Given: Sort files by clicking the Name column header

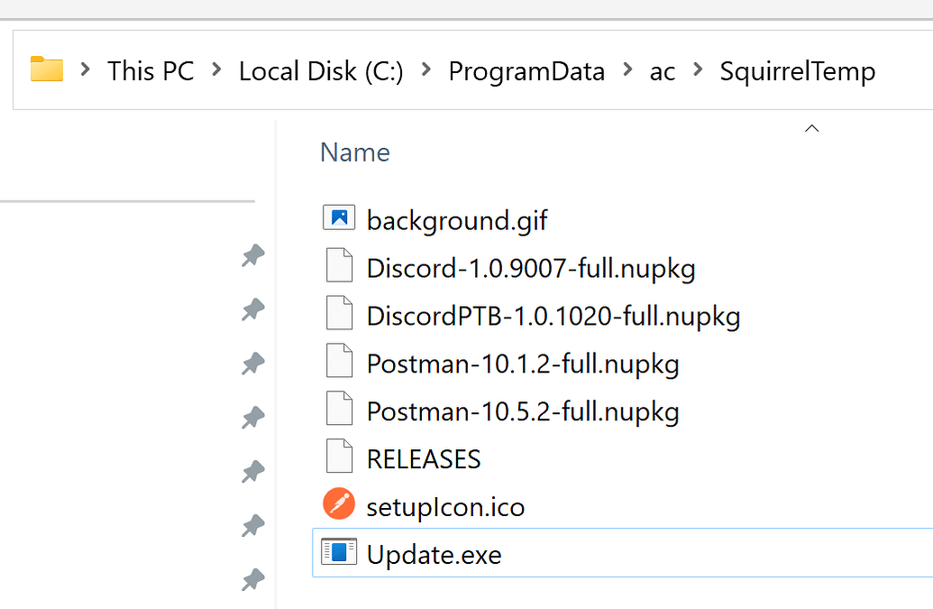Looking at the screenshot, I should pos(354,152).
